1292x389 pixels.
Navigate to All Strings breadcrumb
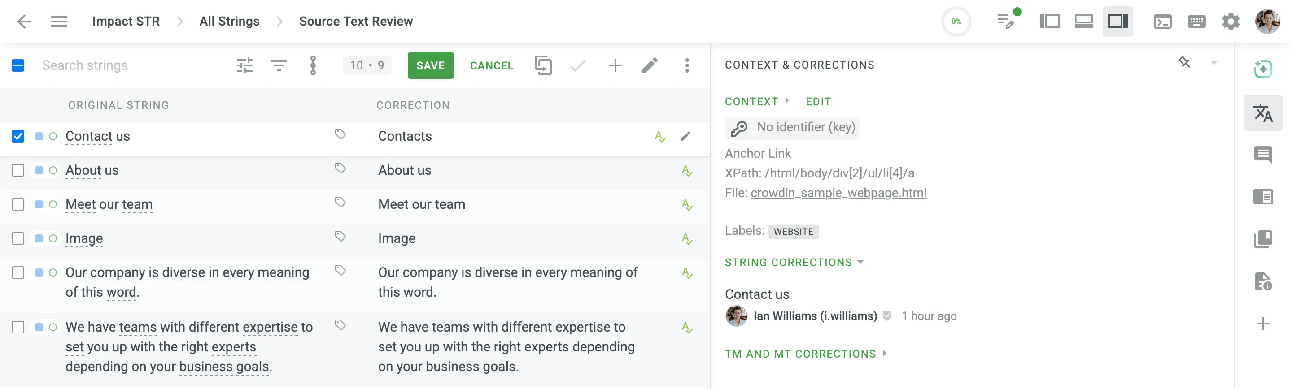coord(229,22)
